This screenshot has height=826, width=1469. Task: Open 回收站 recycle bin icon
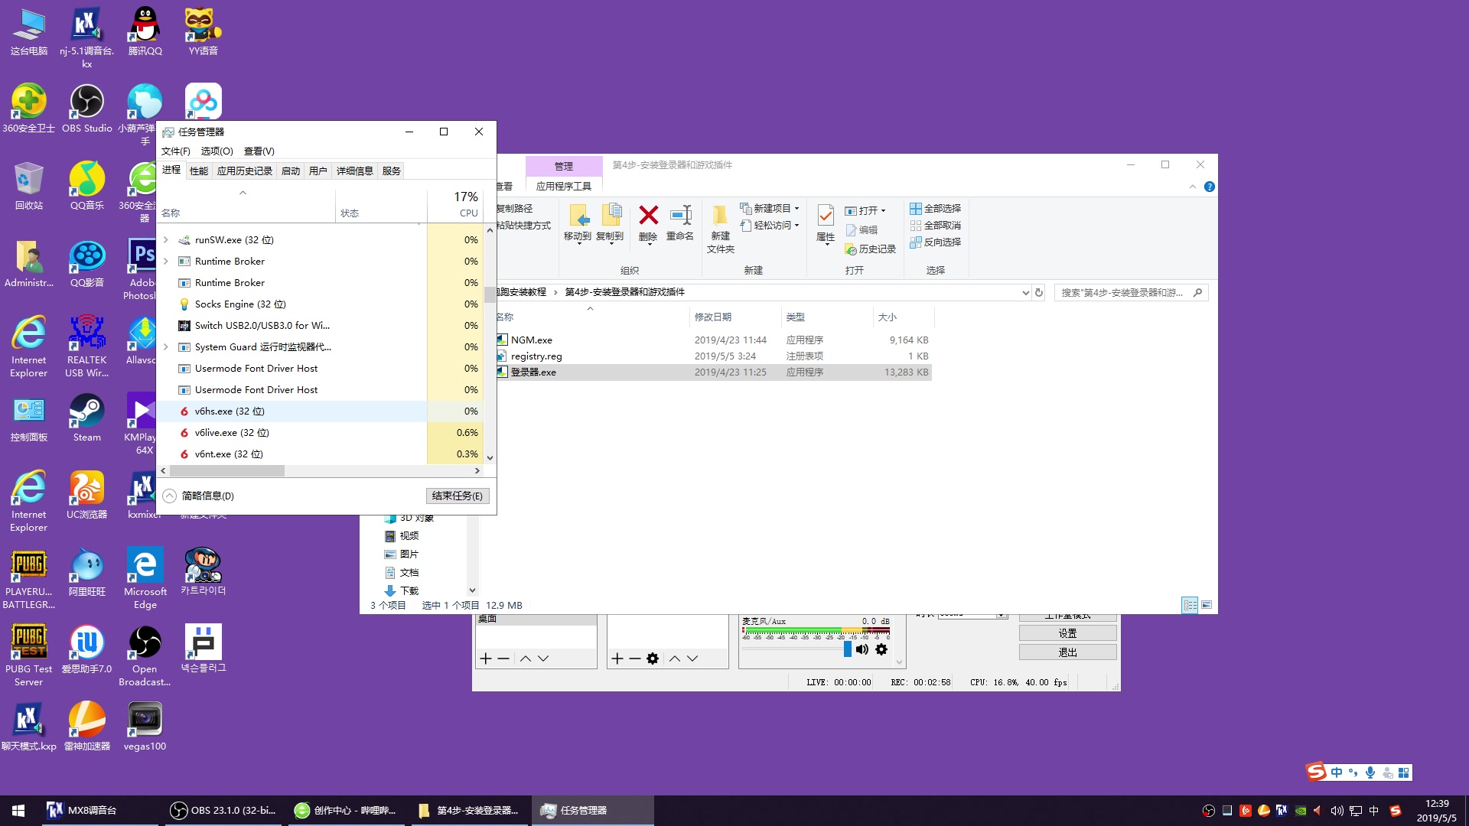click(29, 187)
